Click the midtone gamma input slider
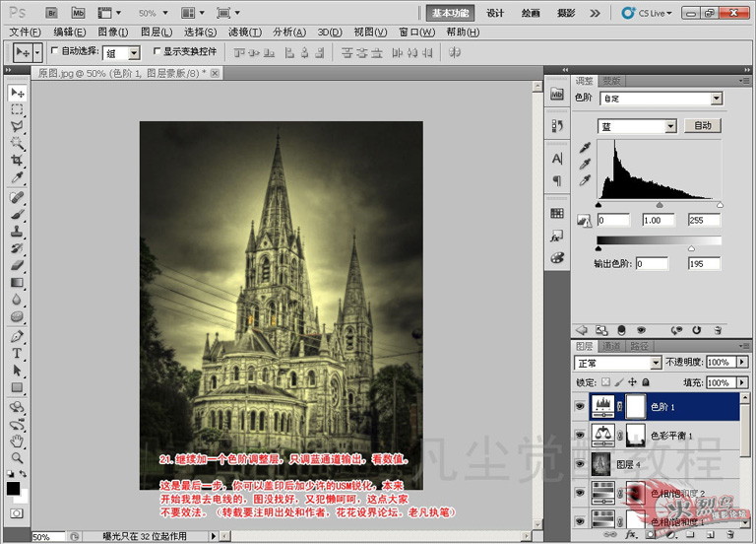The height and width of the screenshot is (544, 756). (x=660, y=205)
